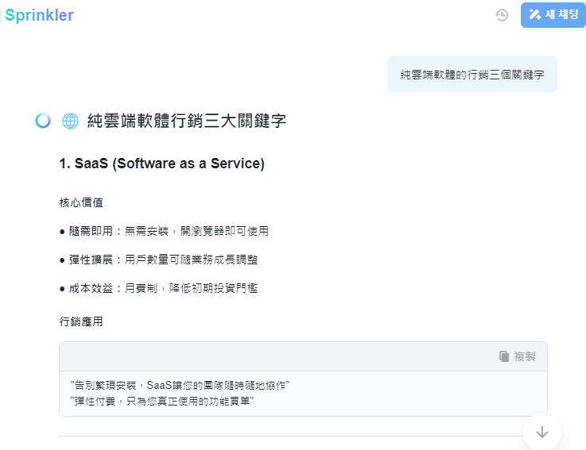
Task: Click the Sprinkler logo
Action: tap(39, 15)
